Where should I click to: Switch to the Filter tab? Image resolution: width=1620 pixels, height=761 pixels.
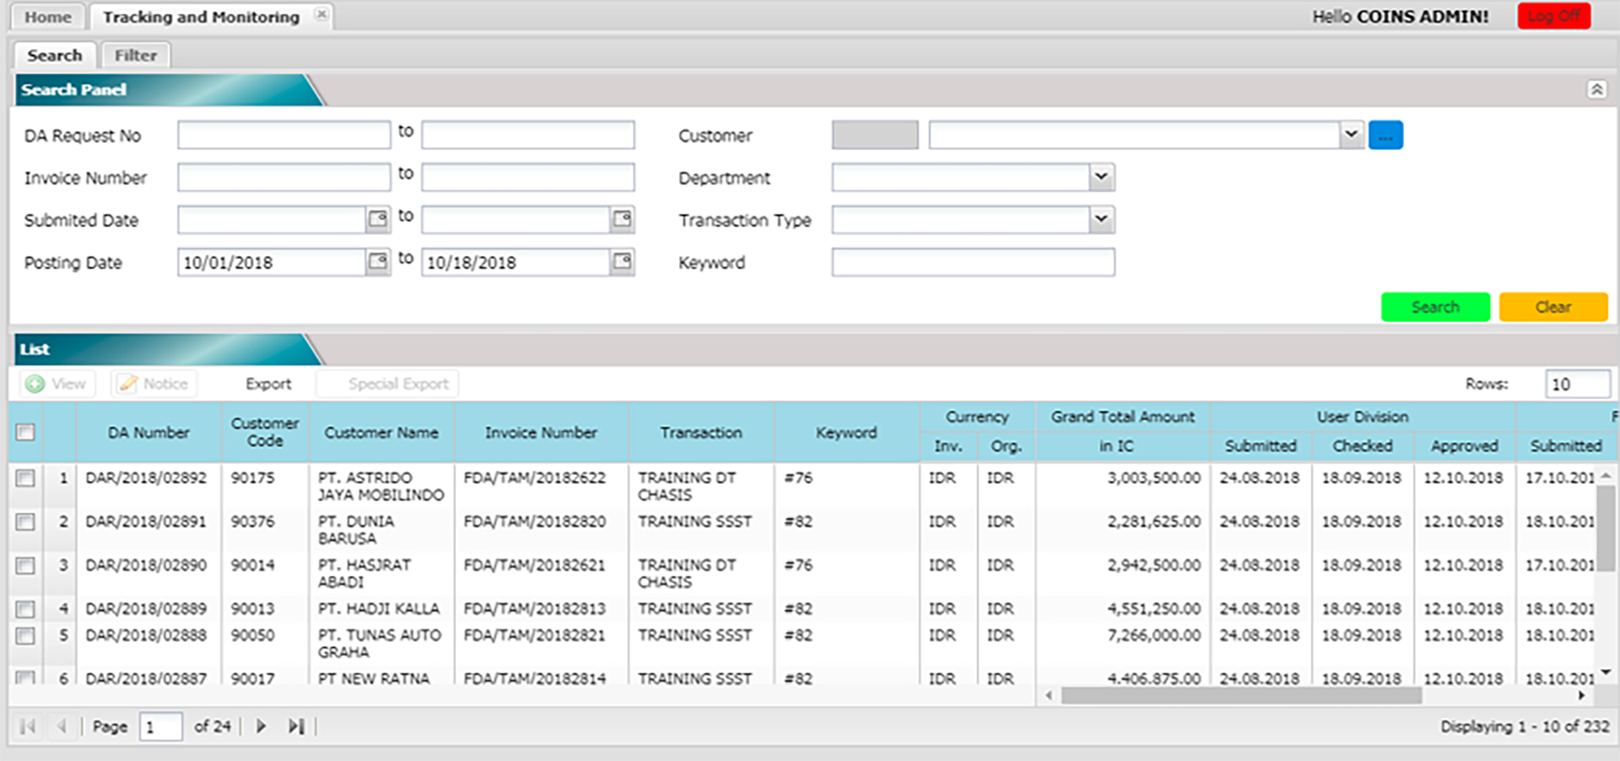135,56
